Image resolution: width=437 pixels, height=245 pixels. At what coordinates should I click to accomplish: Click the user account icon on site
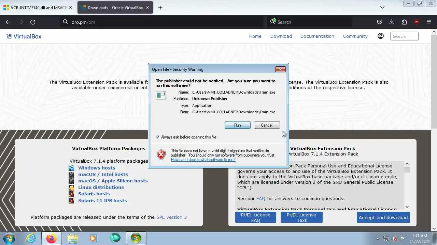[381, 36]
